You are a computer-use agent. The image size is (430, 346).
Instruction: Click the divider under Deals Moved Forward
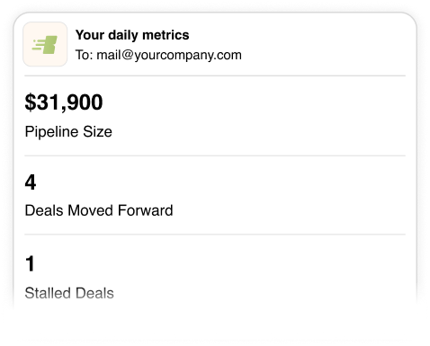[215, 235]
